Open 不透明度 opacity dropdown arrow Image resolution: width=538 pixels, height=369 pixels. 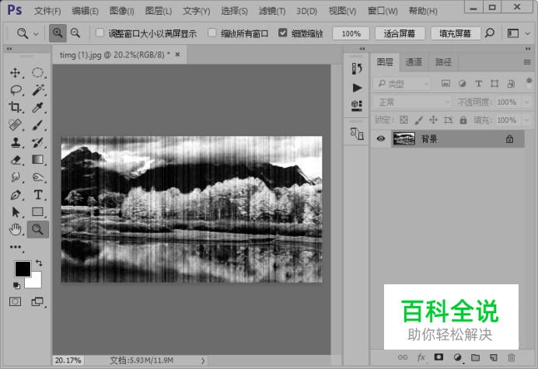[526, 103]
